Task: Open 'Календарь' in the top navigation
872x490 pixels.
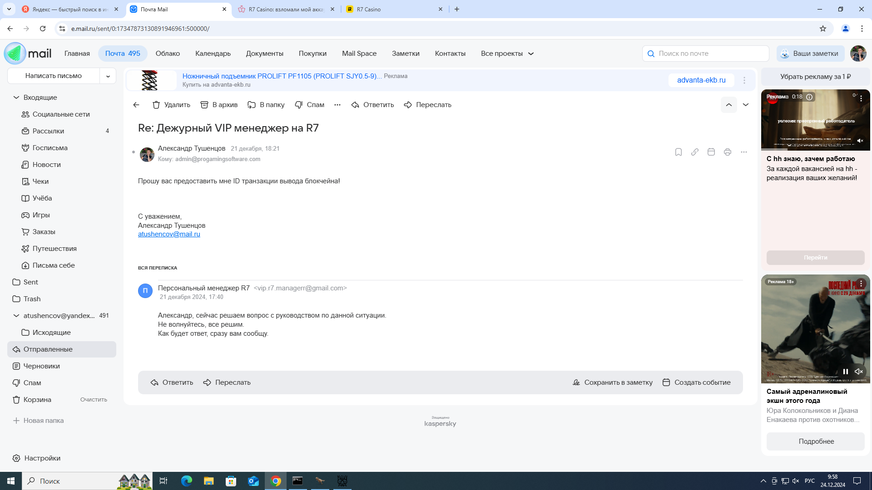Action: [x=213, y=54]
